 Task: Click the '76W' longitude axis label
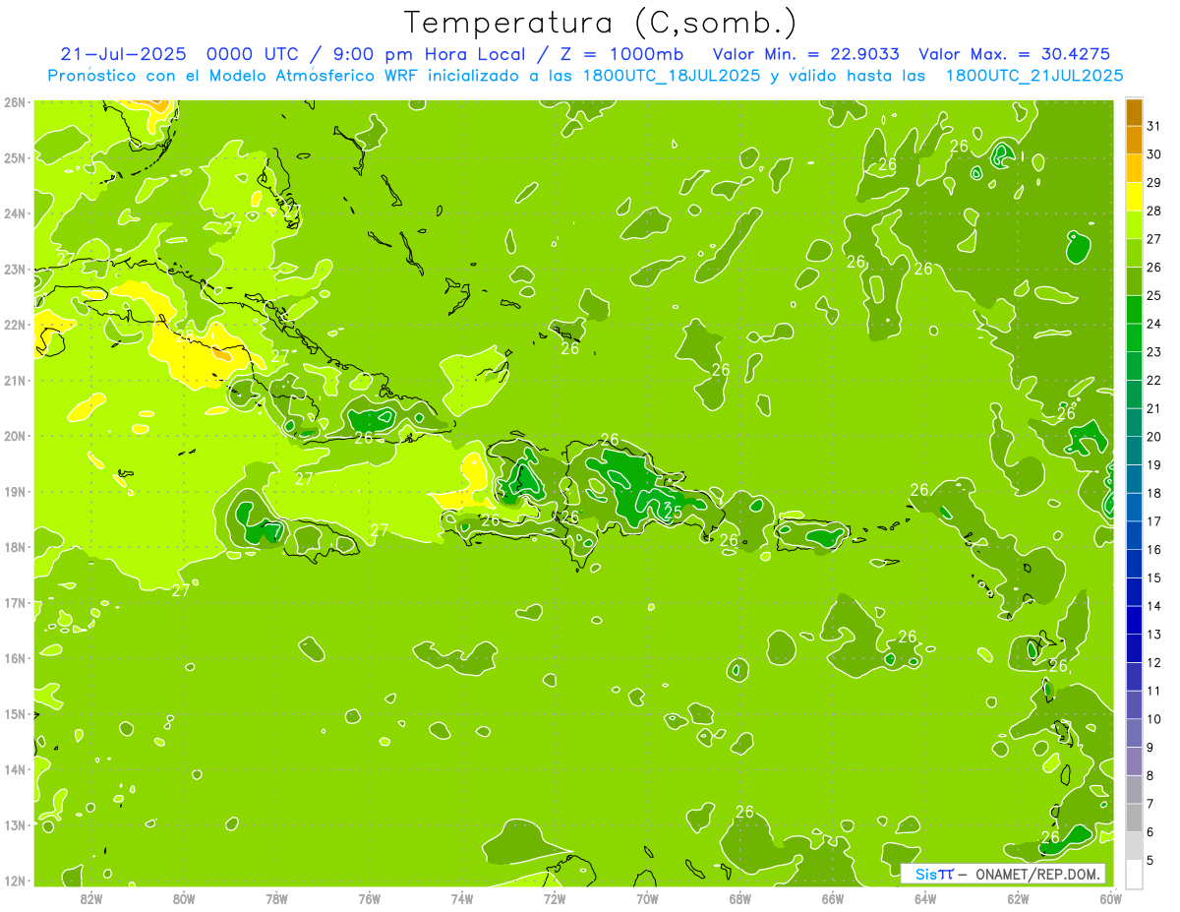click(370, 898)
